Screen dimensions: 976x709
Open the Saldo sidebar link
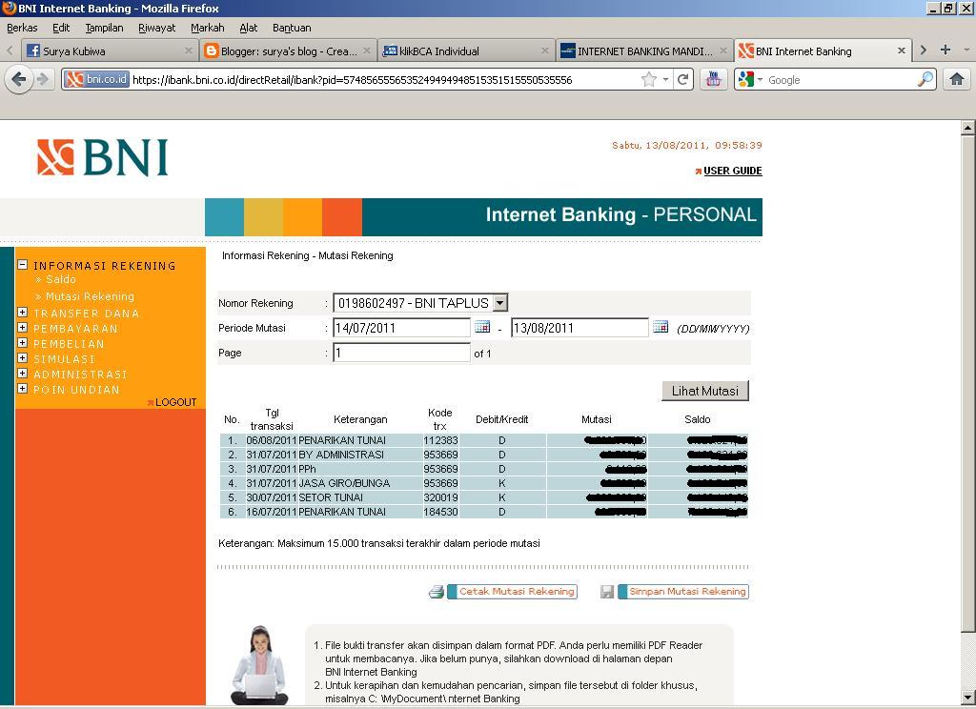[x=61, y=279]
